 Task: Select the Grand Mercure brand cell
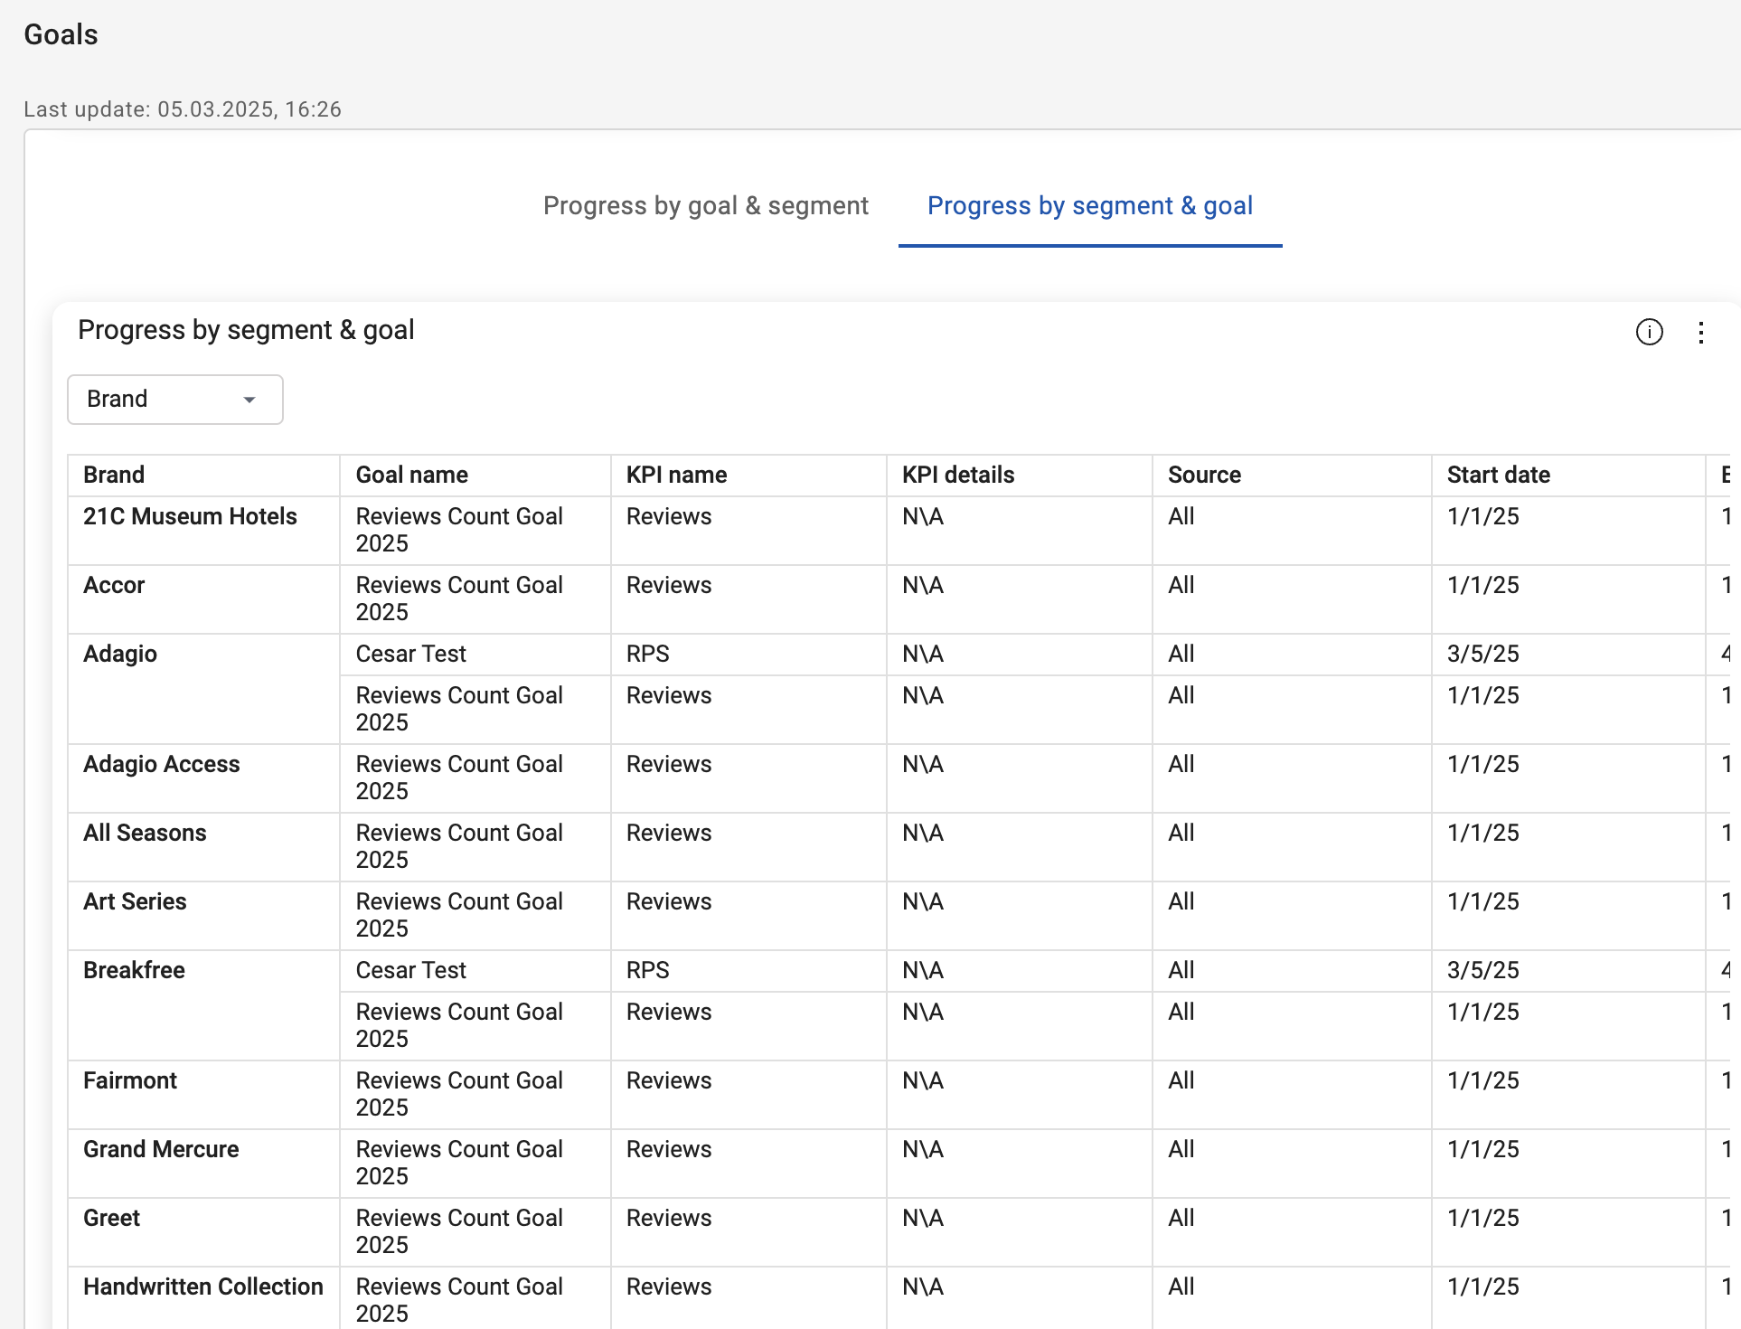click(204, 1164)
